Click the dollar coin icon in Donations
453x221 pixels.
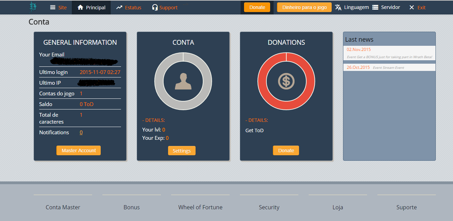click(x=286, y=81)
